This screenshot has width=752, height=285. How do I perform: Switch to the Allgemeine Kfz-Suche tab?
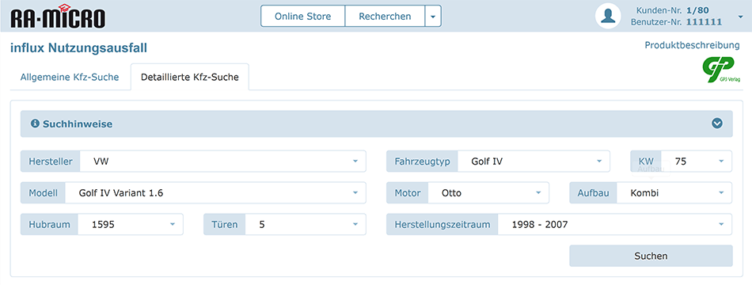click(x=70, y=77)
